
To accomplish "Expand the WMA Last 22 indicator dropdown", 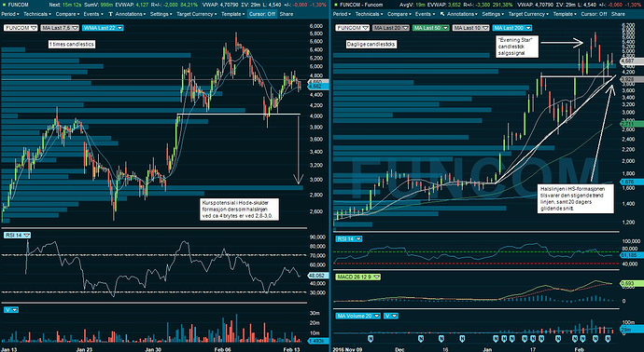I will (x=119, y=28).
